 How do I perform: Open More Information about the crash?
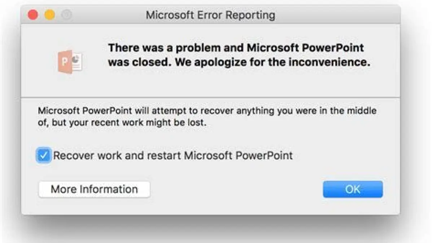[94, 189]
